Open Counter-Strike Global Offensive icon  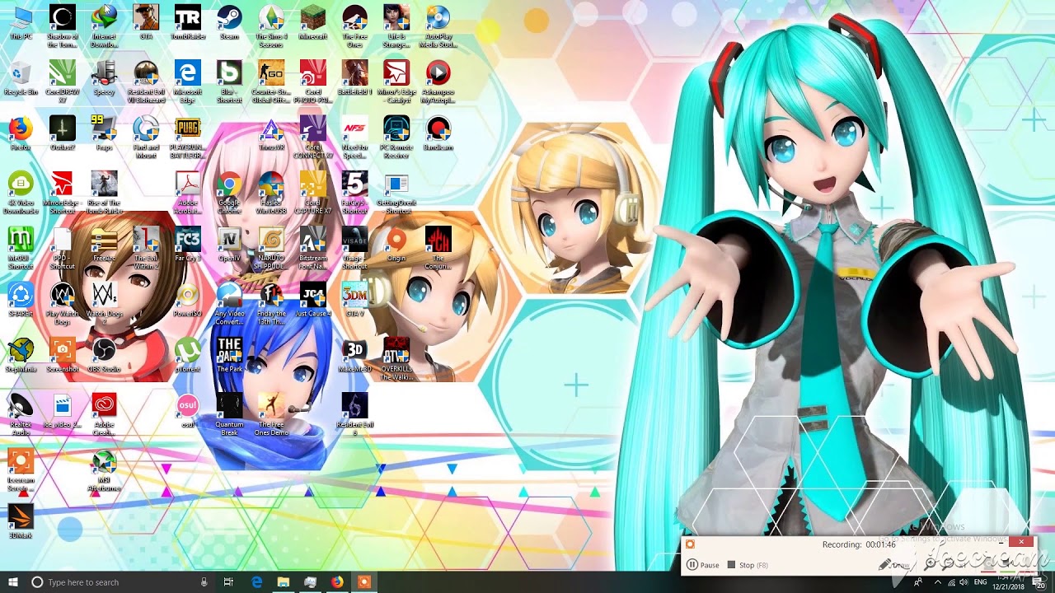click(x=271, y=82)
